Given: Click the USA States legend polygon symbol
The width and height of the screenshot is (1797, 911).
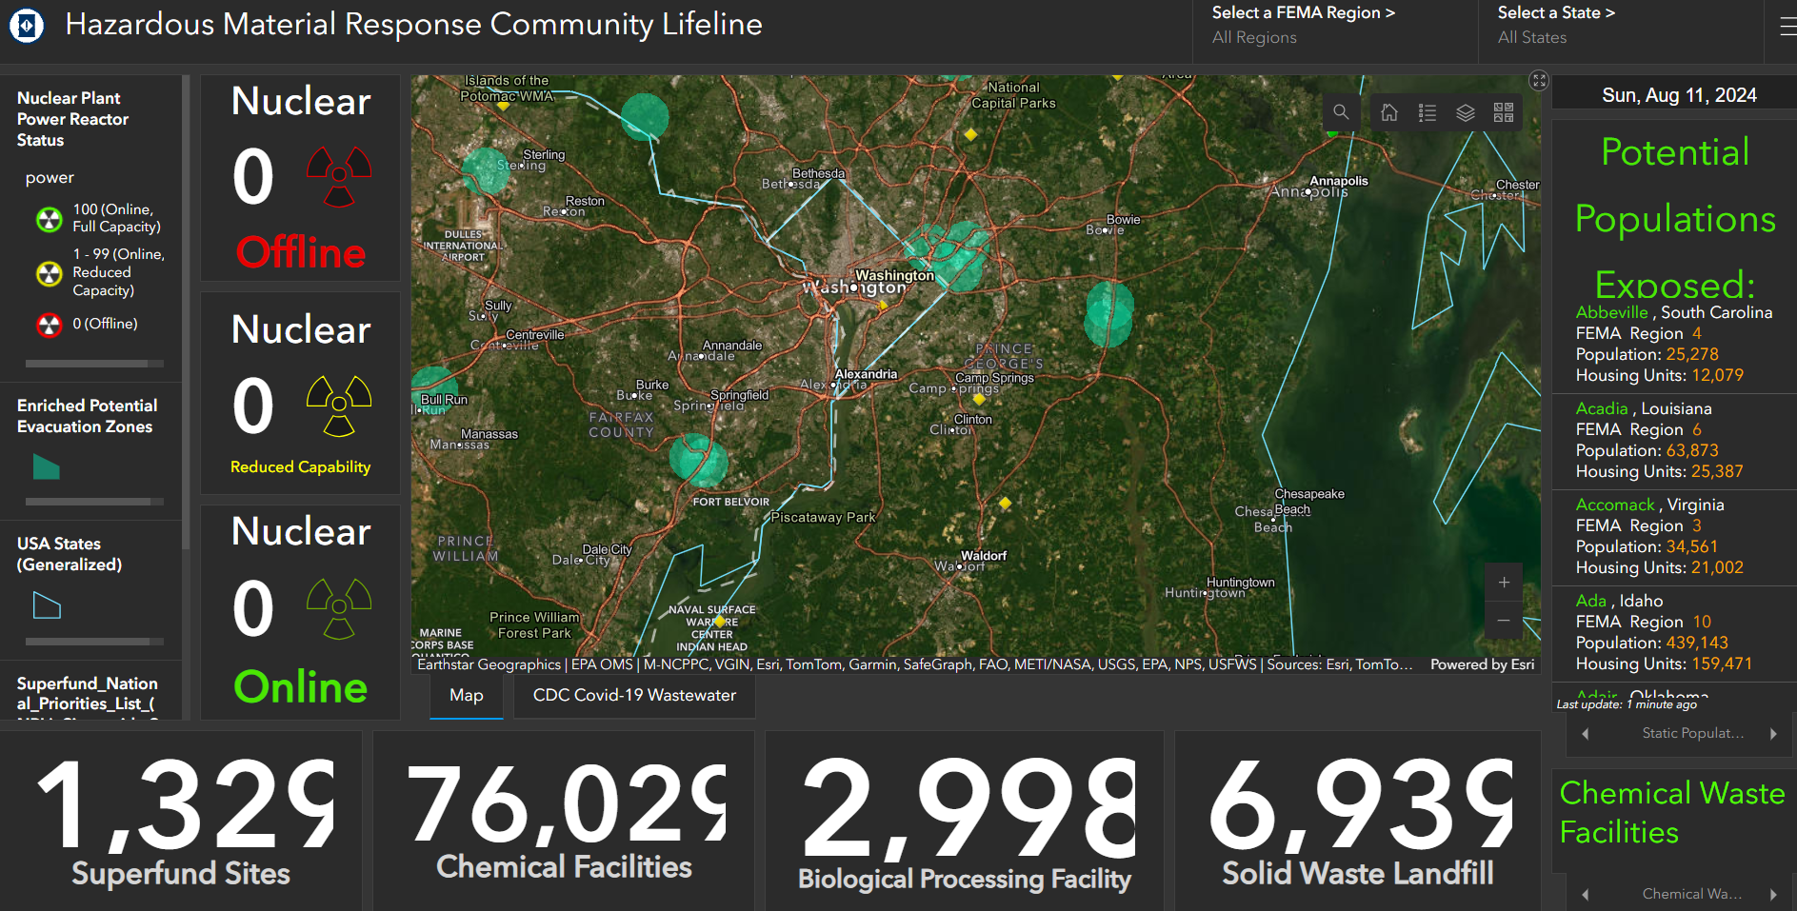Looking at the screenshot, I should [47, 605].
